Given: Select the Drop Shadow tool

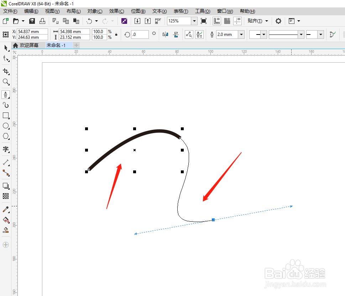Looking at the screenshot, I should tap(6, 186).
